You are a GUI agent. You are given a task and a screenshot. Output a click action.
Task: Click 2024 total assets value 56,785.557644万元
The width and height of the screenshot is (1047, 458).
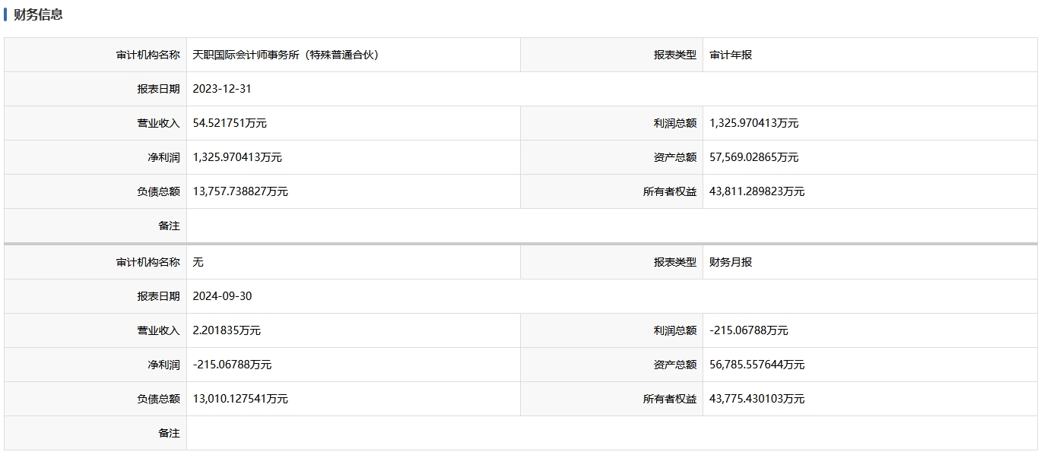pos(757,365)
